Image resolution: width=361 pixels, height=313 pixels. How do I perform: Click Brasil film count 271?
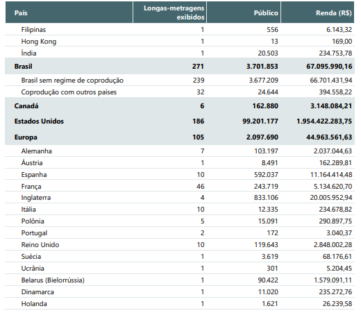198,67
